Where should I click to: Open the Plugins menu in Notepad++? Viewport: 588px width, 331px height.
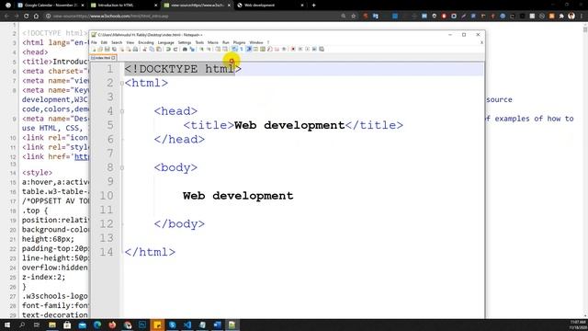[239, 42]
